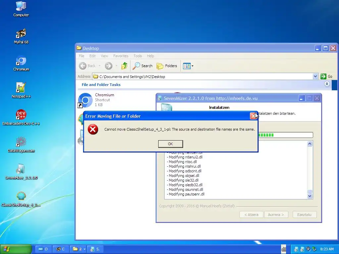
Task: Click the SevenMizer installation progress bar
Action: click(285, 135)
